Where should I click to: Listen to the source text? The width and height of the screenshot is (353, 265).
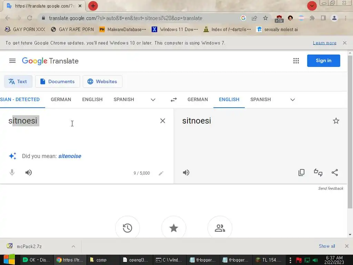(29, 173)
